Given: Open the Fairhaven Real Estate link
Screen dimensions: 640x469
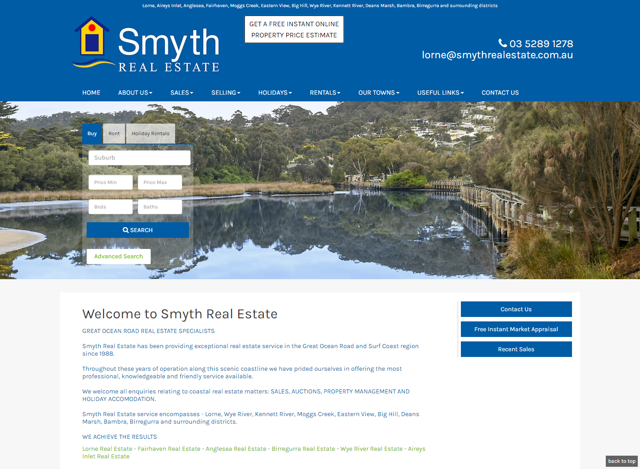Looking at the screenshot, I should click(169, 449).
